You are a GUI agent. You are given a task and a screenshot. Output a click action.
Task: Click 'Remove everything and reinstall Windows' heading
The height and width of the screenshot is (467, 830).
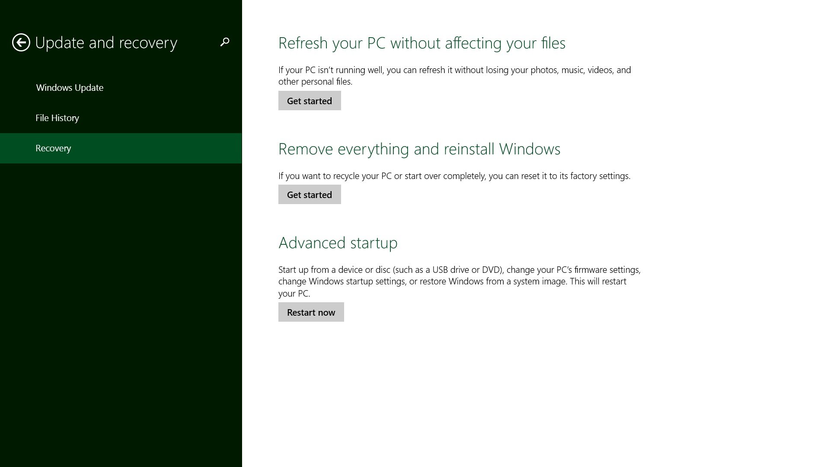coord(419,149)
